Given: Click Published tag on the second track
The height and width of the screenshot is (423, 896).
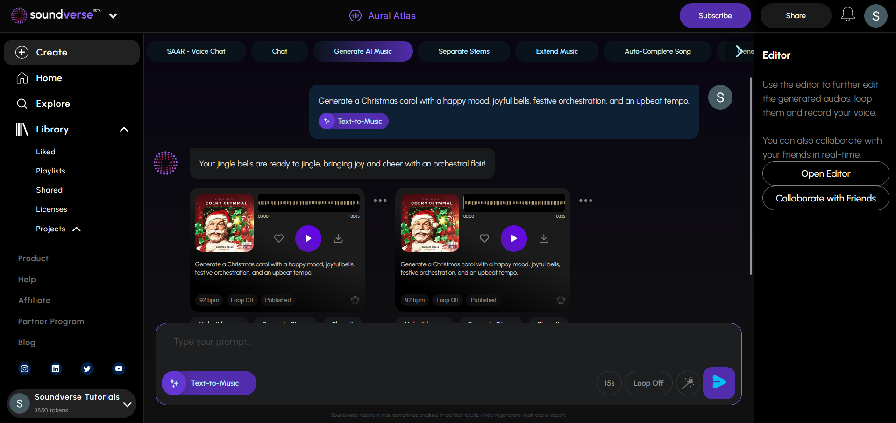Looking at the screenshot, I should pyautogui.click(x=483, y=300).
